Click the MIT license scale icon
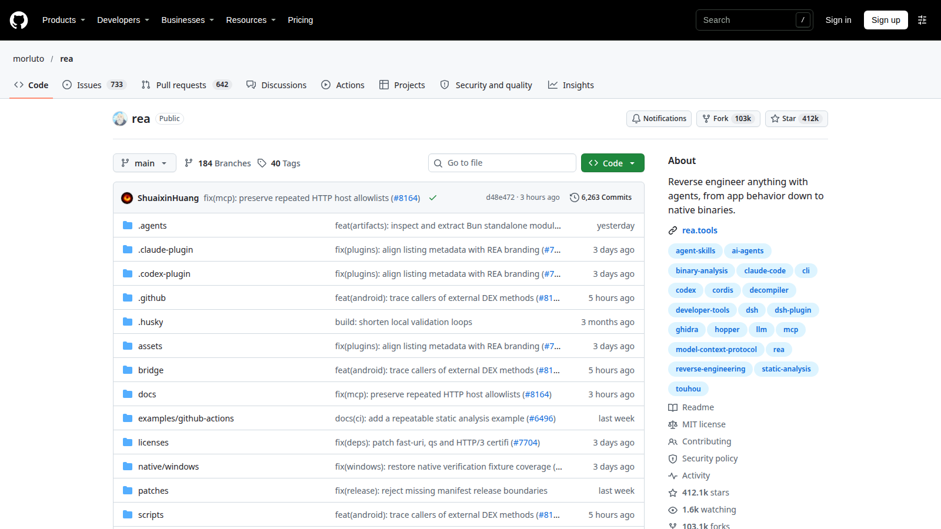Screen dimensions: 941x529 (x=673, y=424)
